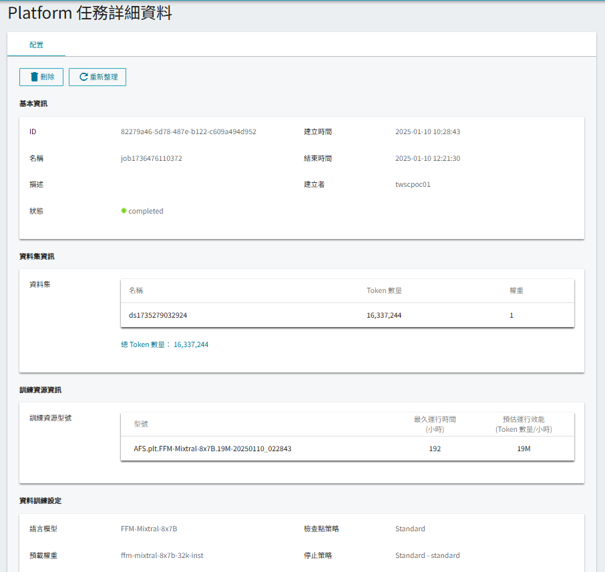Screen dimensions: 605x572
Task: Click the 訓練資源資訊 section heading
Action: coord(40,390)
